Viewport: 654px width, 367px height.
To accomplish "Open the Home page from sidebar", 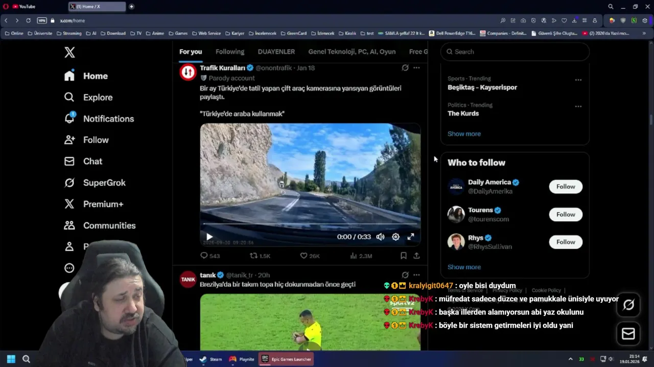I will click(86, 76).
